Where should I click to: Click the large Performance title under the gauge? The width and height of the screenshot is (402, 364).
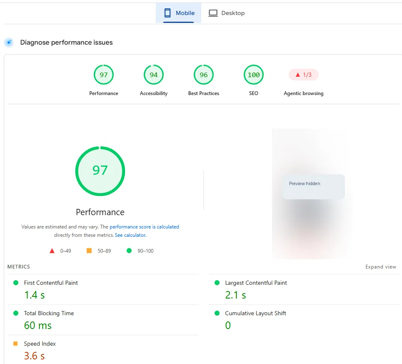pyautogui.click(x=100, y=212)
